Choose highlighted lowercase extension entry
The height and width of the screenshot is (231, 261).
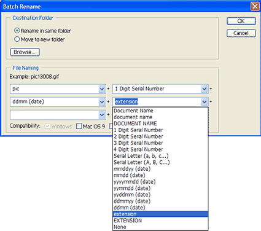160,214
